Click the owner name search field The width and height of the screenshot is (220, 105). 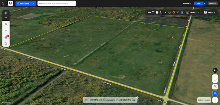pyautogui.click(x=57, y=4)
